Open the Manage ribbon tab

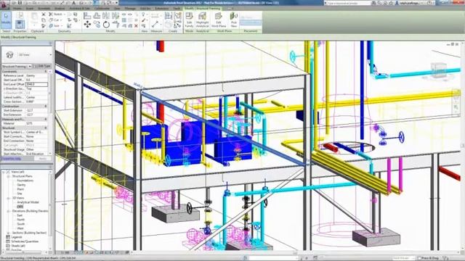(130, 8)
